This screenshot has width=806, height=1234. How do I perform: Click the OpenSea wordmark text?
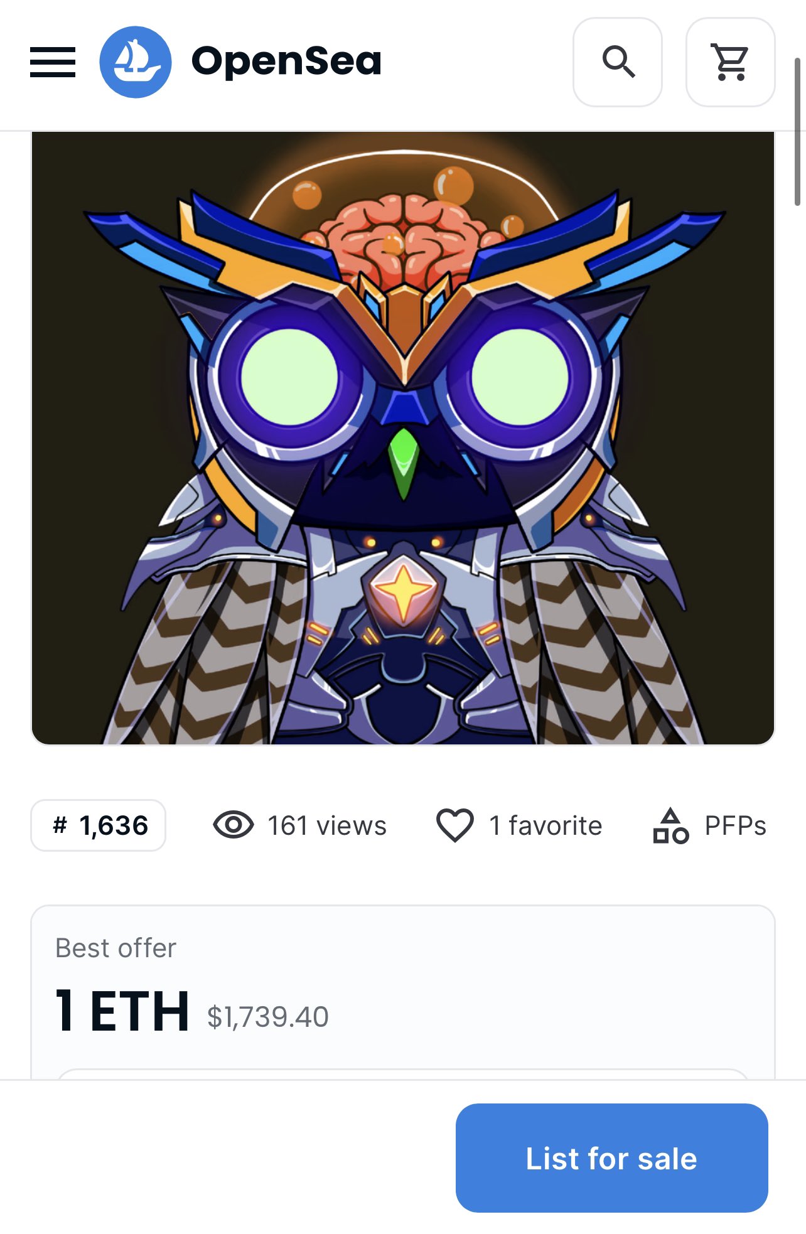[x=286, y=62]
